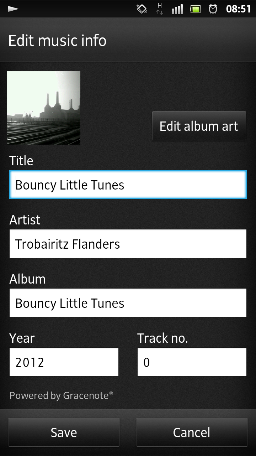Tap the Album text field
This screenshot has width=256, height=456.
click(x=128, y=303)
